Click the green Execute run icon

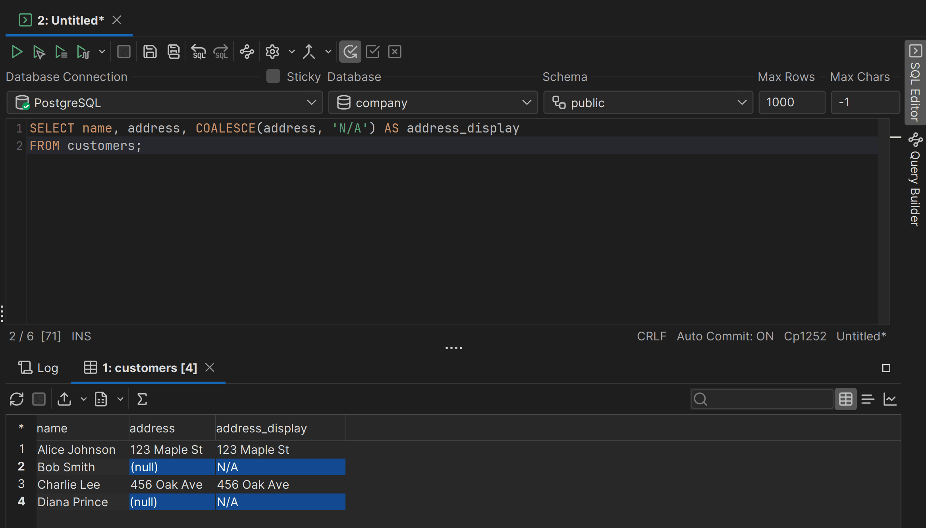17,52
